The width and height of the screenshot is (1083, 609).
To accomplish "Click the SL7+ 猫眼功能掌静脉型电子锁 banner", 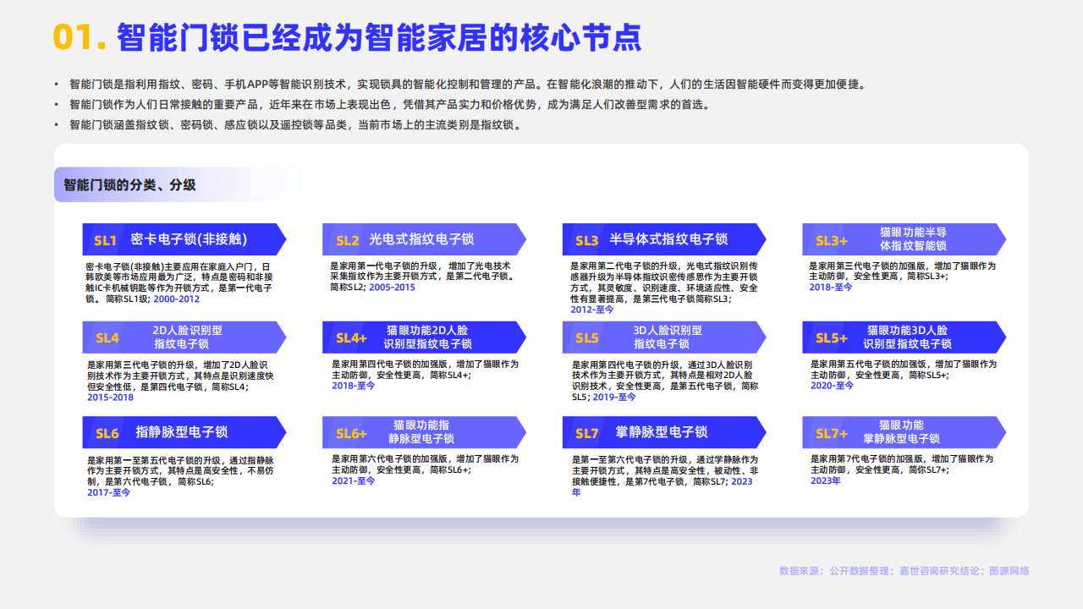I will 903,432.
